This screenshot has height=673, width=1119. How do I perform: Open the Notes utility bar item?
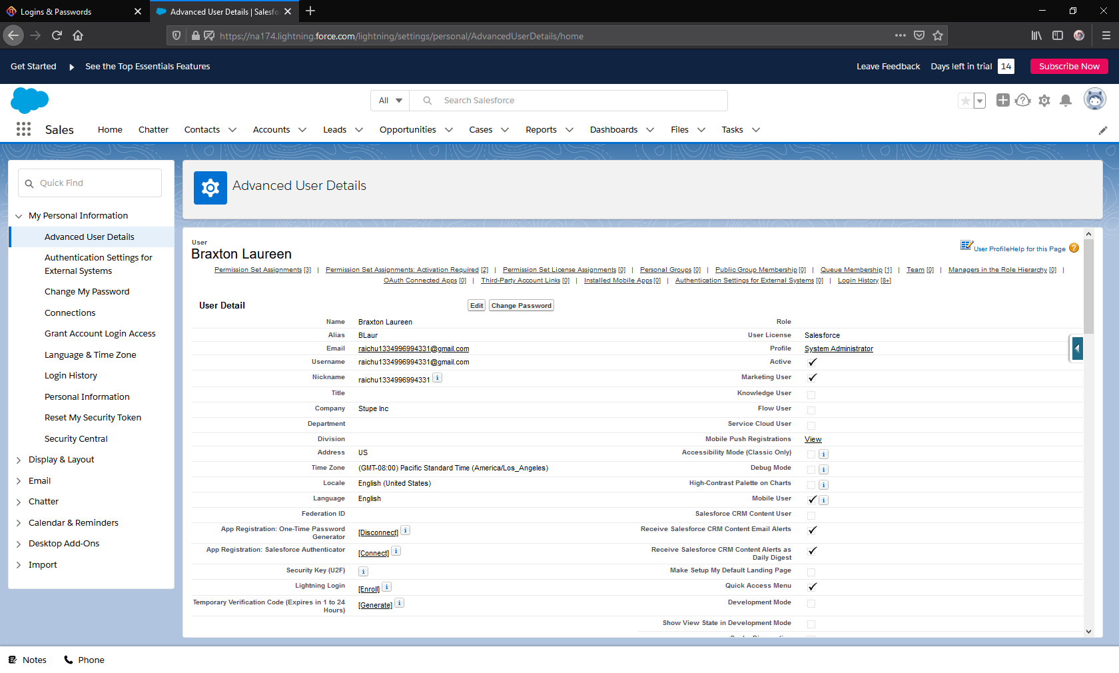(x=27, y=660)
